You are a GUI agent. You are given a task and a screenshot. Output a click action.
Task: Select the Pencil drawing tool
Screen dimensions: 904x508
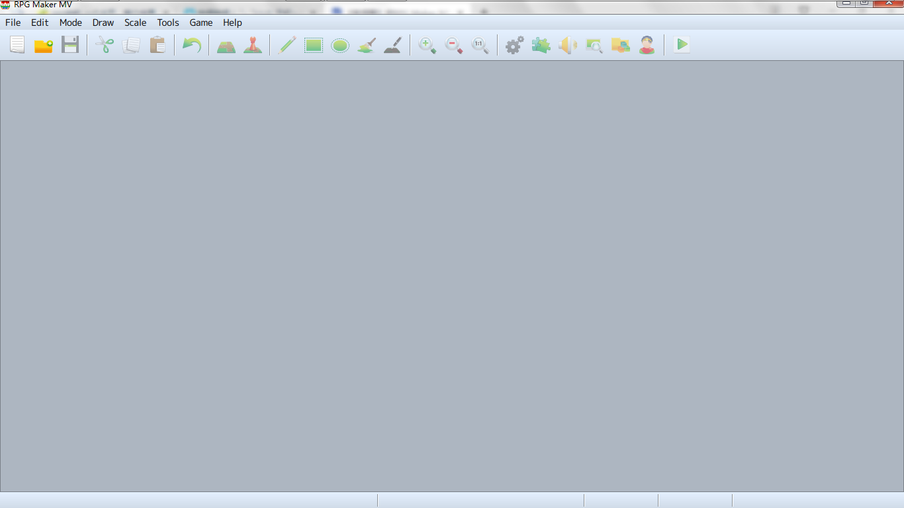pyautogui.click(x=287, y=45)
